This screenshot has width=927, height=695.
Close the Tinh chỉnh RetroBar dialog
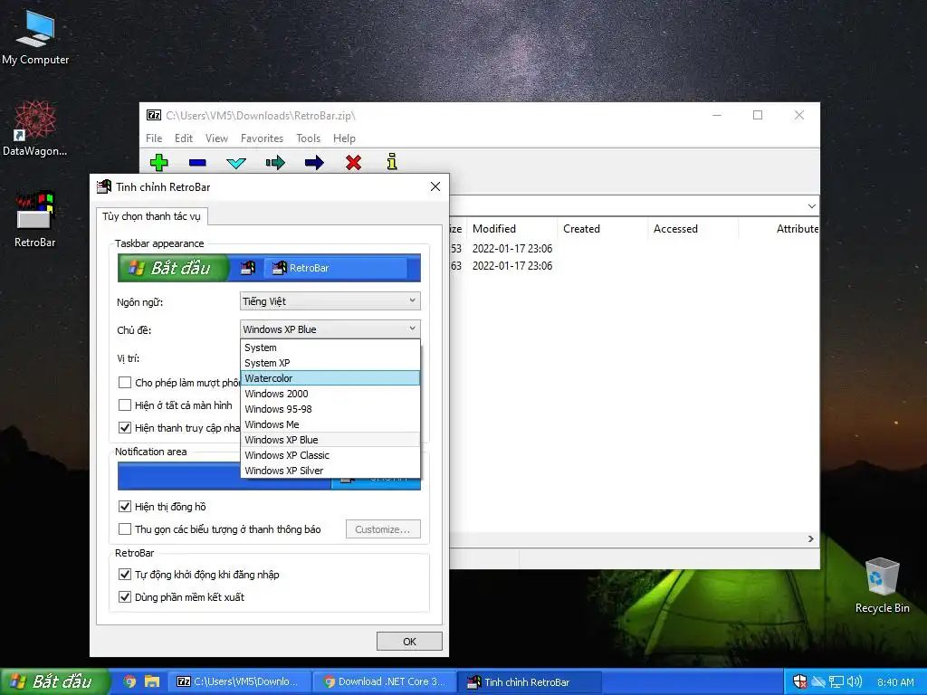[x=435, y=186]
